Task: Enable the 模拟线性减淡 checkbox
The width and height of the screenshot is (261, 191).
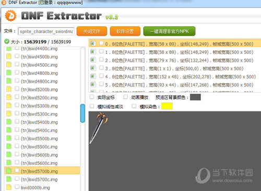Action: click(x=92, y=106)
